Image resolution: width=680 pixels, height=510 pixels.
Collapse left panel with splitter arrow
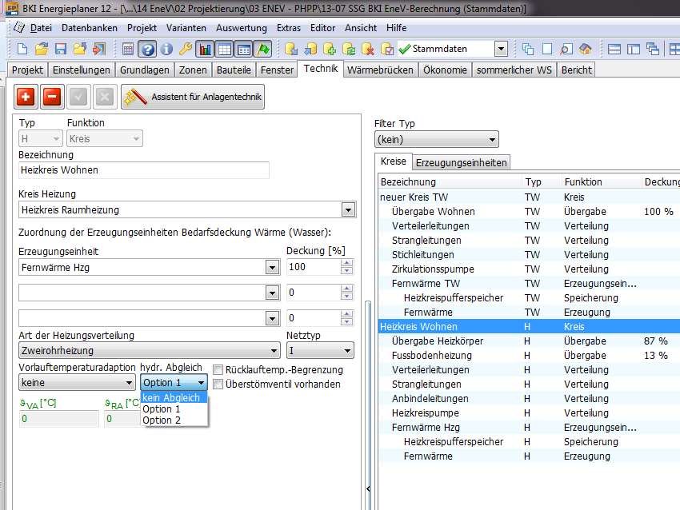368,488
